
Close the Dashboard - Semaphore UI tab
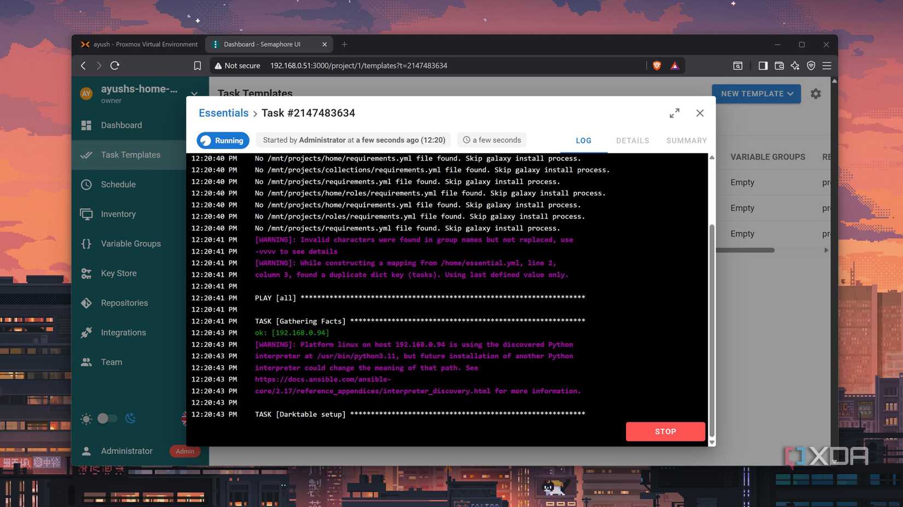click(x=325, y=44)
